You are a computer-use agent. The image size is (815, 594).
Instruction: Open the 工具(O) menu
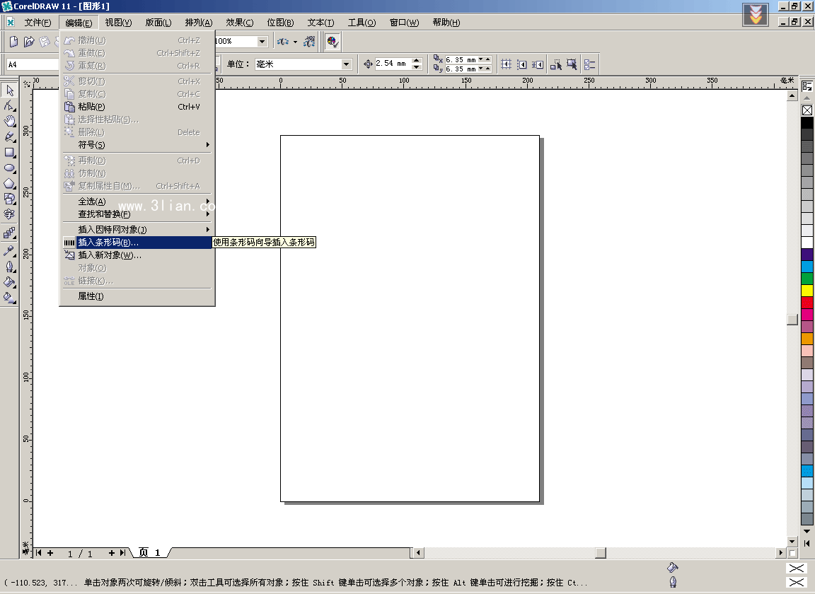[362, 23]
